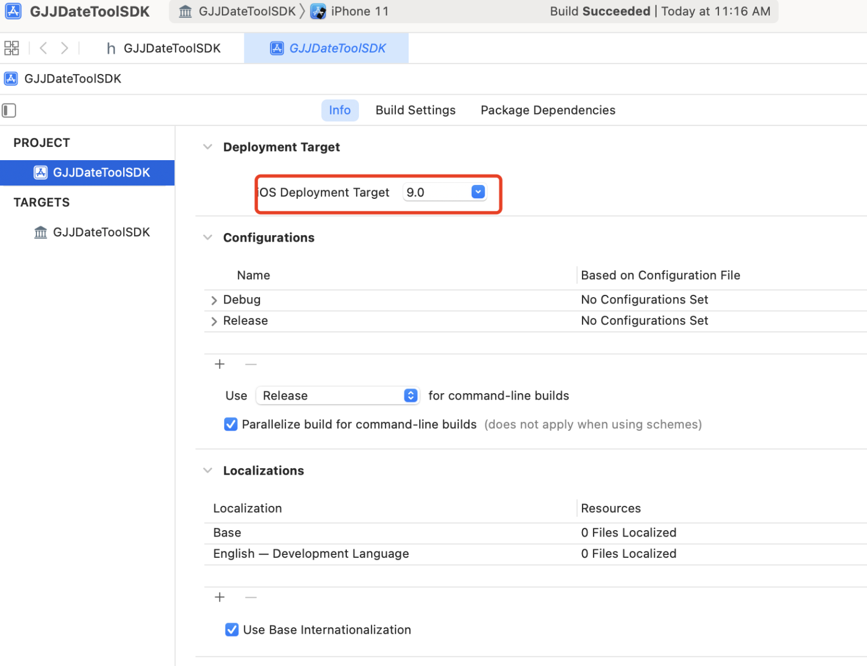Select the GJJDateToolSDK project editor tab
Image resolution: width=867 pixels, height=666 pixels.
(327, 48)
